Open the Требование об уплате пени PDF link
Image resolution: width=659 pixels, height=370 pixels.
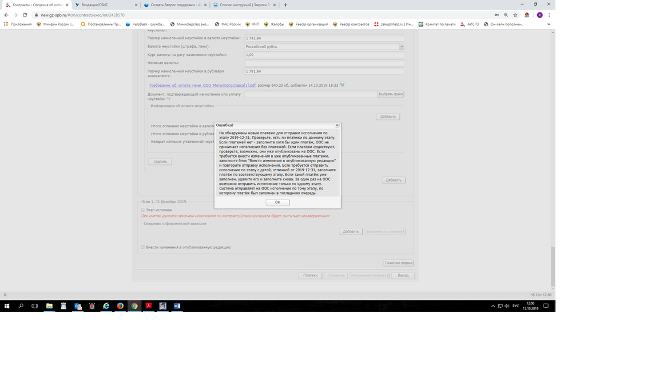[202, 85]
